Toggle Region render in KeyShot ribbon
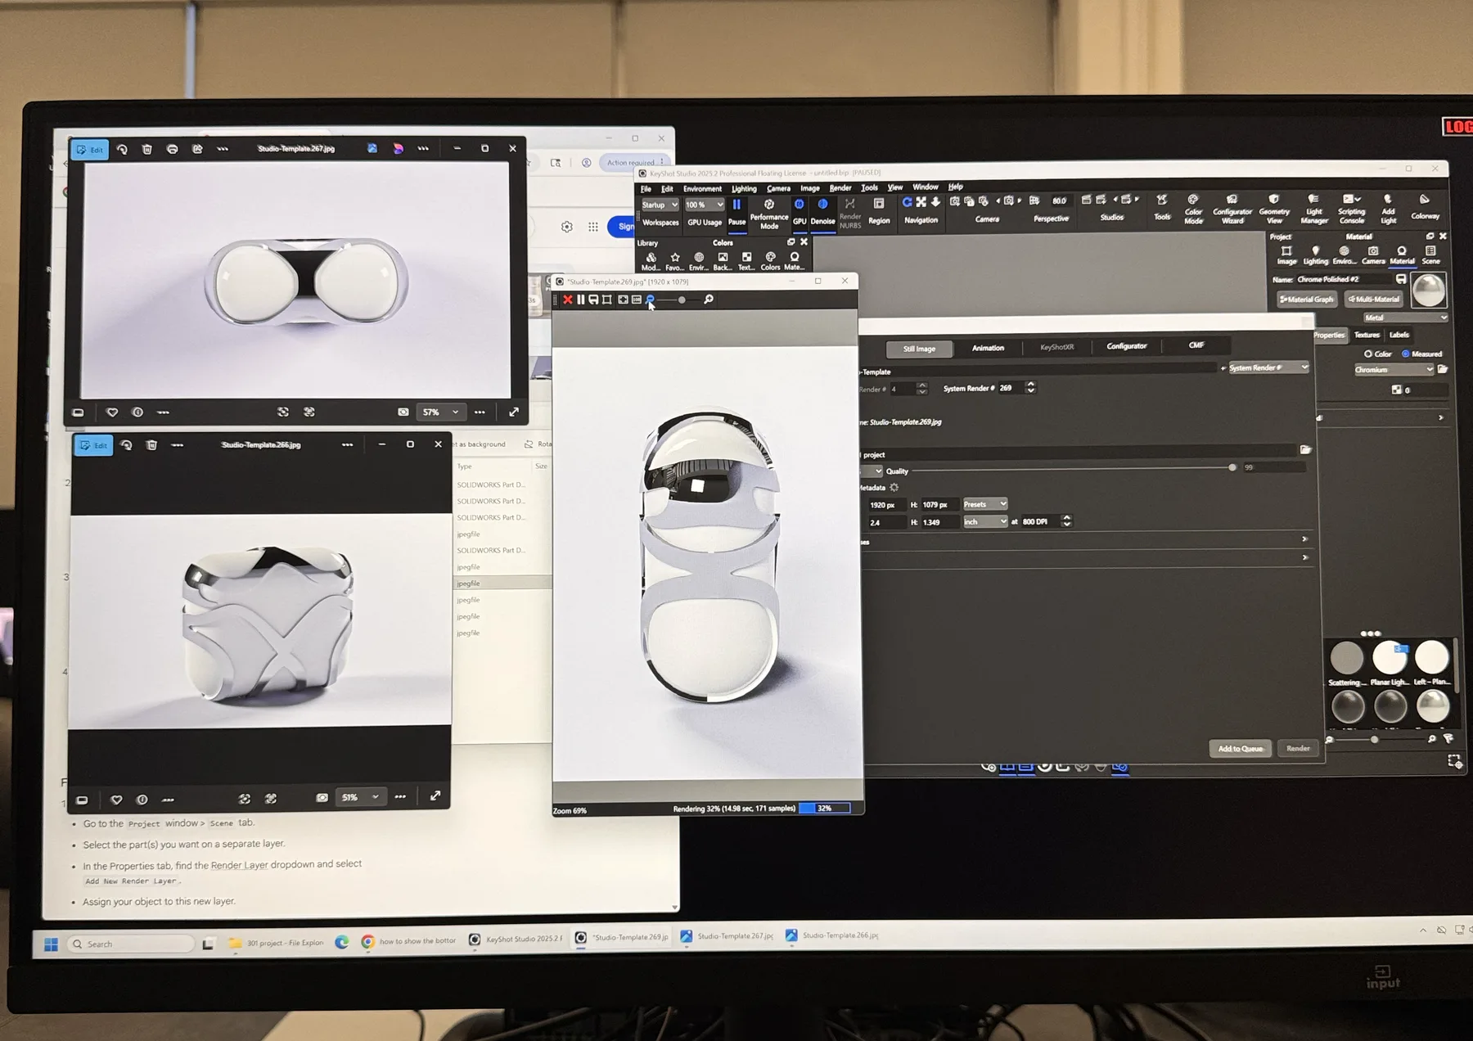This screenshot has width=1473, height=1041. coord(879,211)
